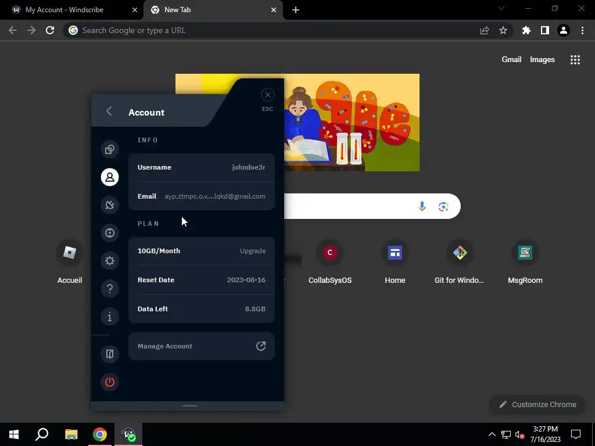Show hidden system tray icons
Screen dimensions: 595x446
tap(492, 434)
